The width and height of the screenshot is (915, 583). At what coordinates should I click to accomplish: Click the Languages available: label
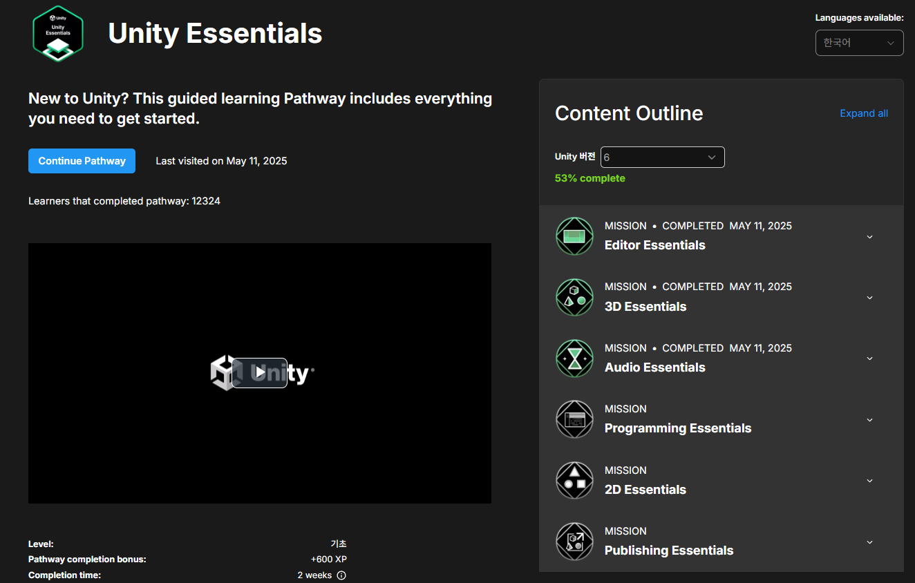tap(859, 18)
